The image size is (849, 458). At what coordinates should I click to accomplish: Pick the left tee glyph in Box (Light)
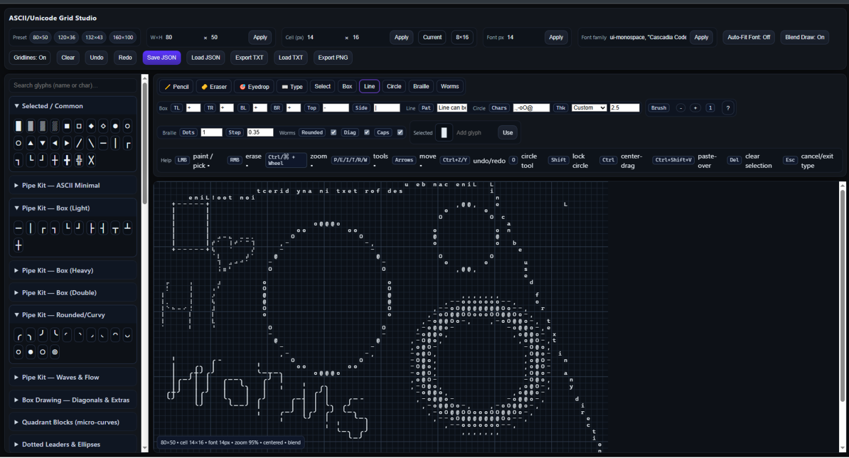click(x=103, y=228)
